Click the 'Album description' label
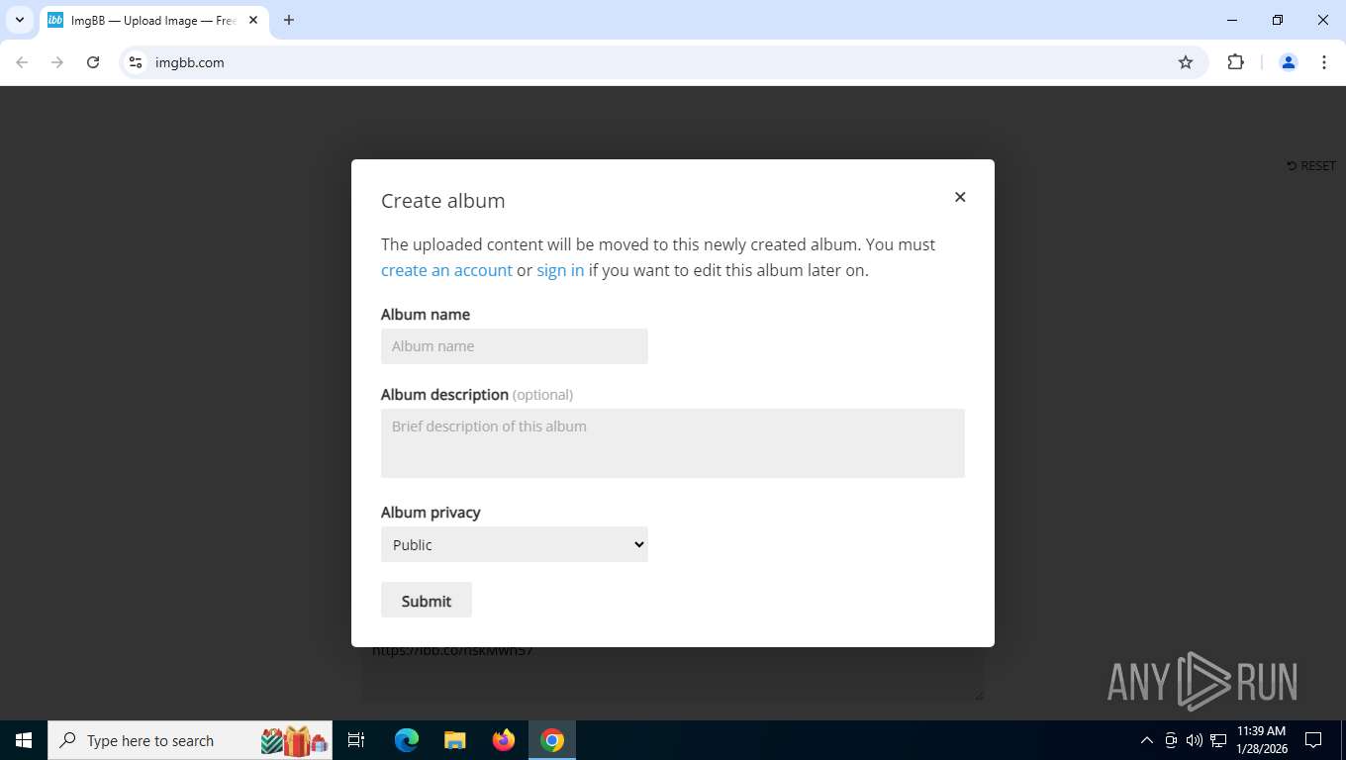The image size is (1346, 760). tap(444, 395)
